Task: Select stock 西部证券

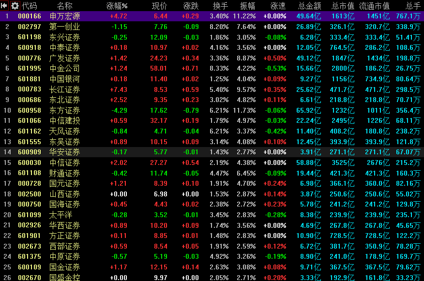Action: 65,246
